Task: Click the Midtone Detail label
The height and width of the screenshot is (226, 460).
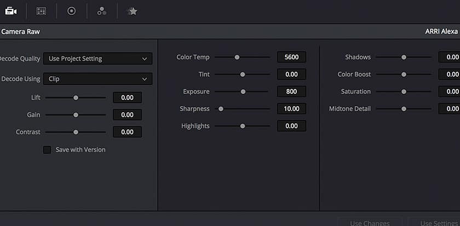Action: coord(350,109)
